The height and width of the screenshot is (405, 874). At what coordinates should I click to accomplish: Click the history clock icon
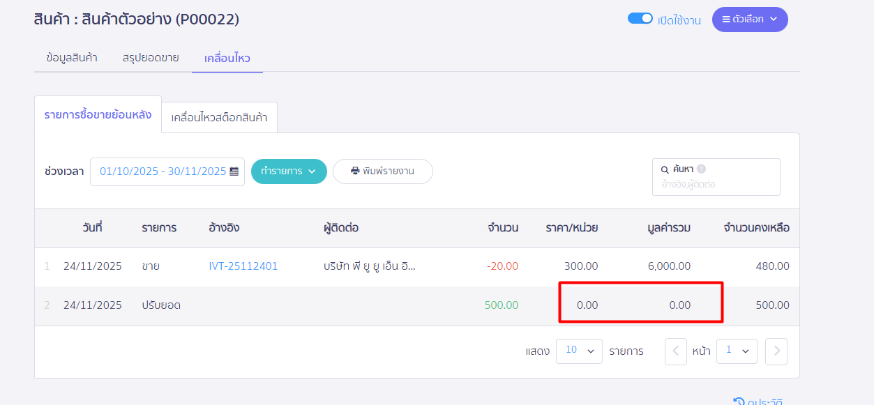[739, 402]
